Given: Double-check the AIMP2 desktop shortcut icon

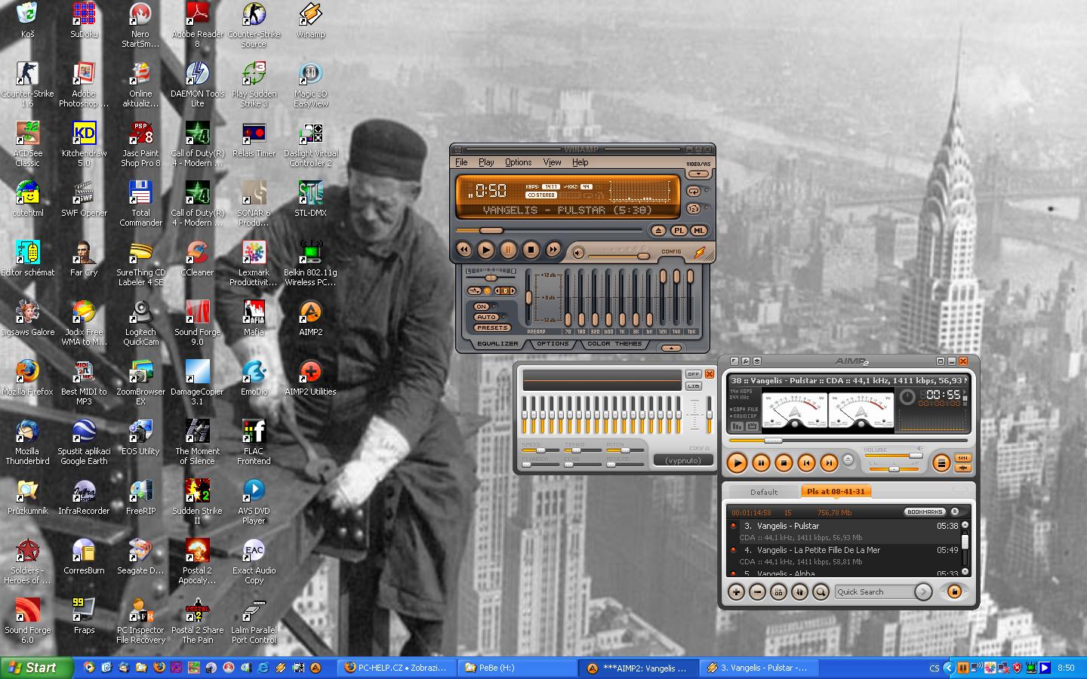Looking at the screenshot, I should (x=310, y=313).
